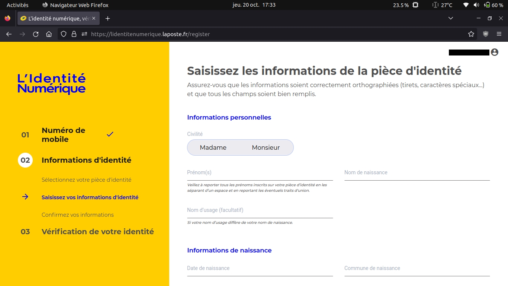Open the tracking protection shield icon

click(x=64, y=34)
